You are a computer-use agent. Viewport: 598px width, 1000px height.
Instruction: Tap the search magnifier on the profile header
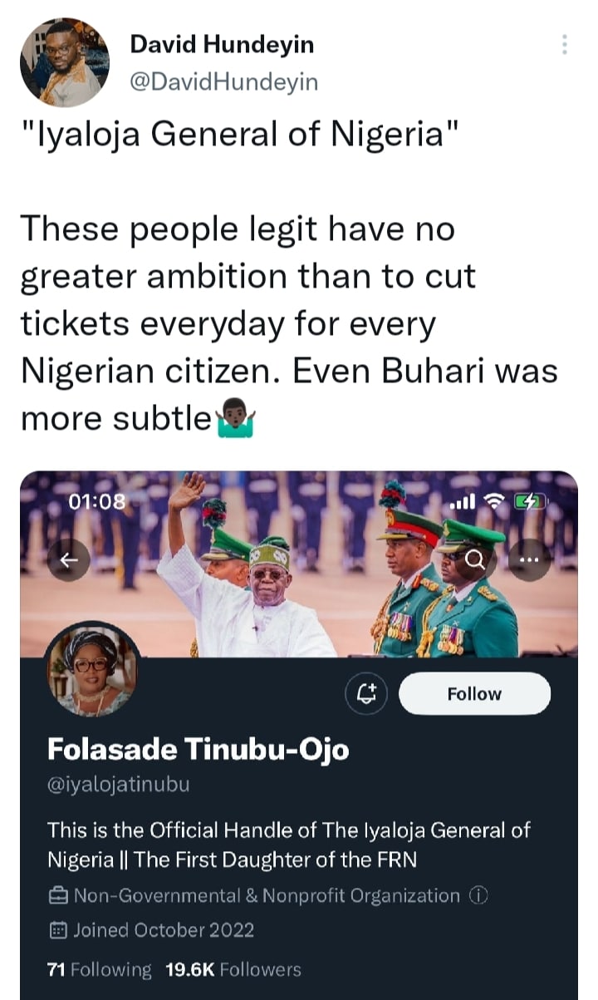point(476,561)
